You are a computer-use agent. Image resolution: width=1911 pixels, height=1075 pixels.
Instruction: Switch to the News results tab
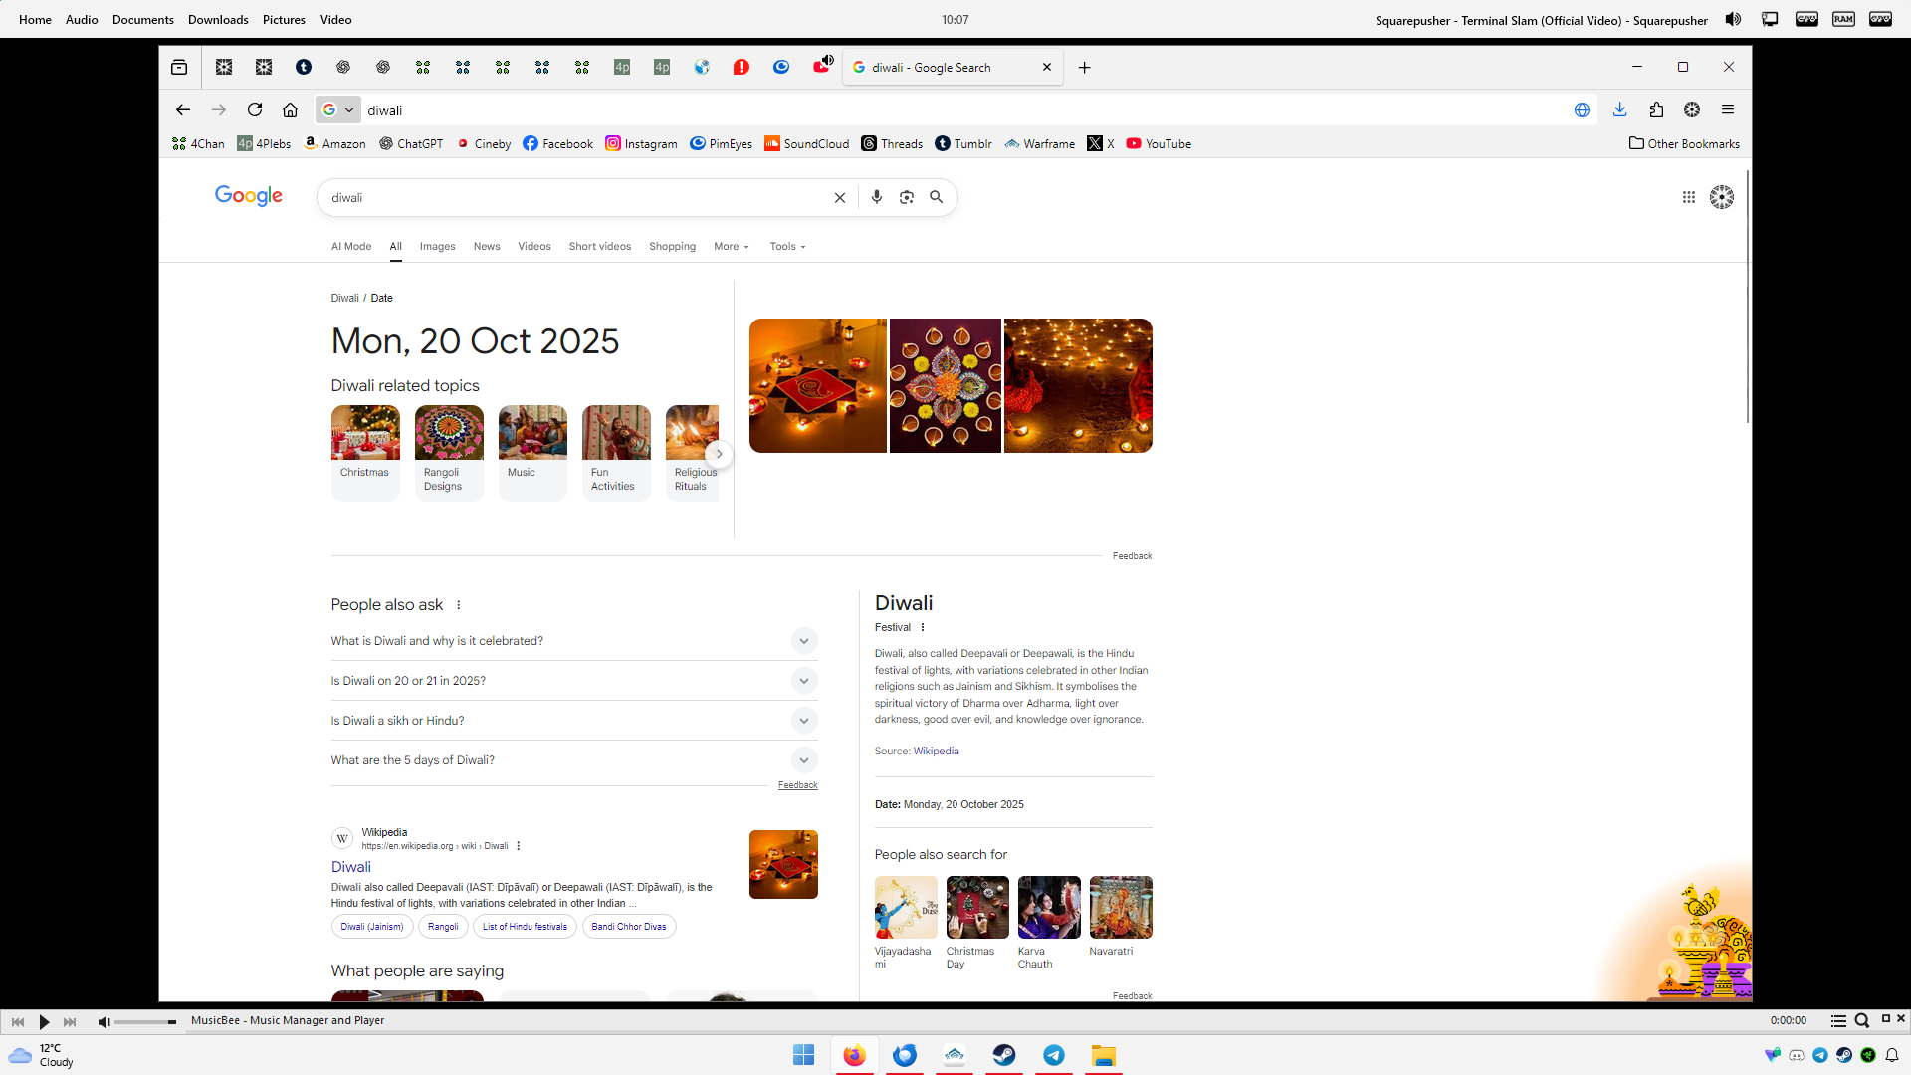486,247
